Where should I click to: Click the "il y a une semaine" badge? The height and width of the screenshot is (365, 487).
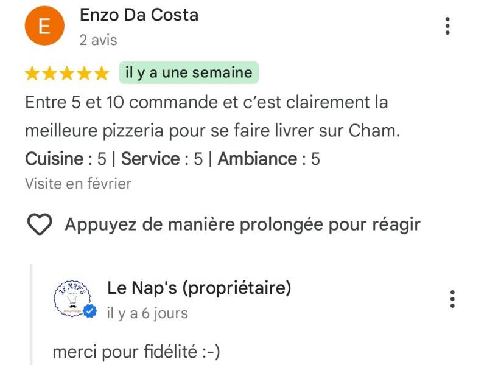[189, 73]
